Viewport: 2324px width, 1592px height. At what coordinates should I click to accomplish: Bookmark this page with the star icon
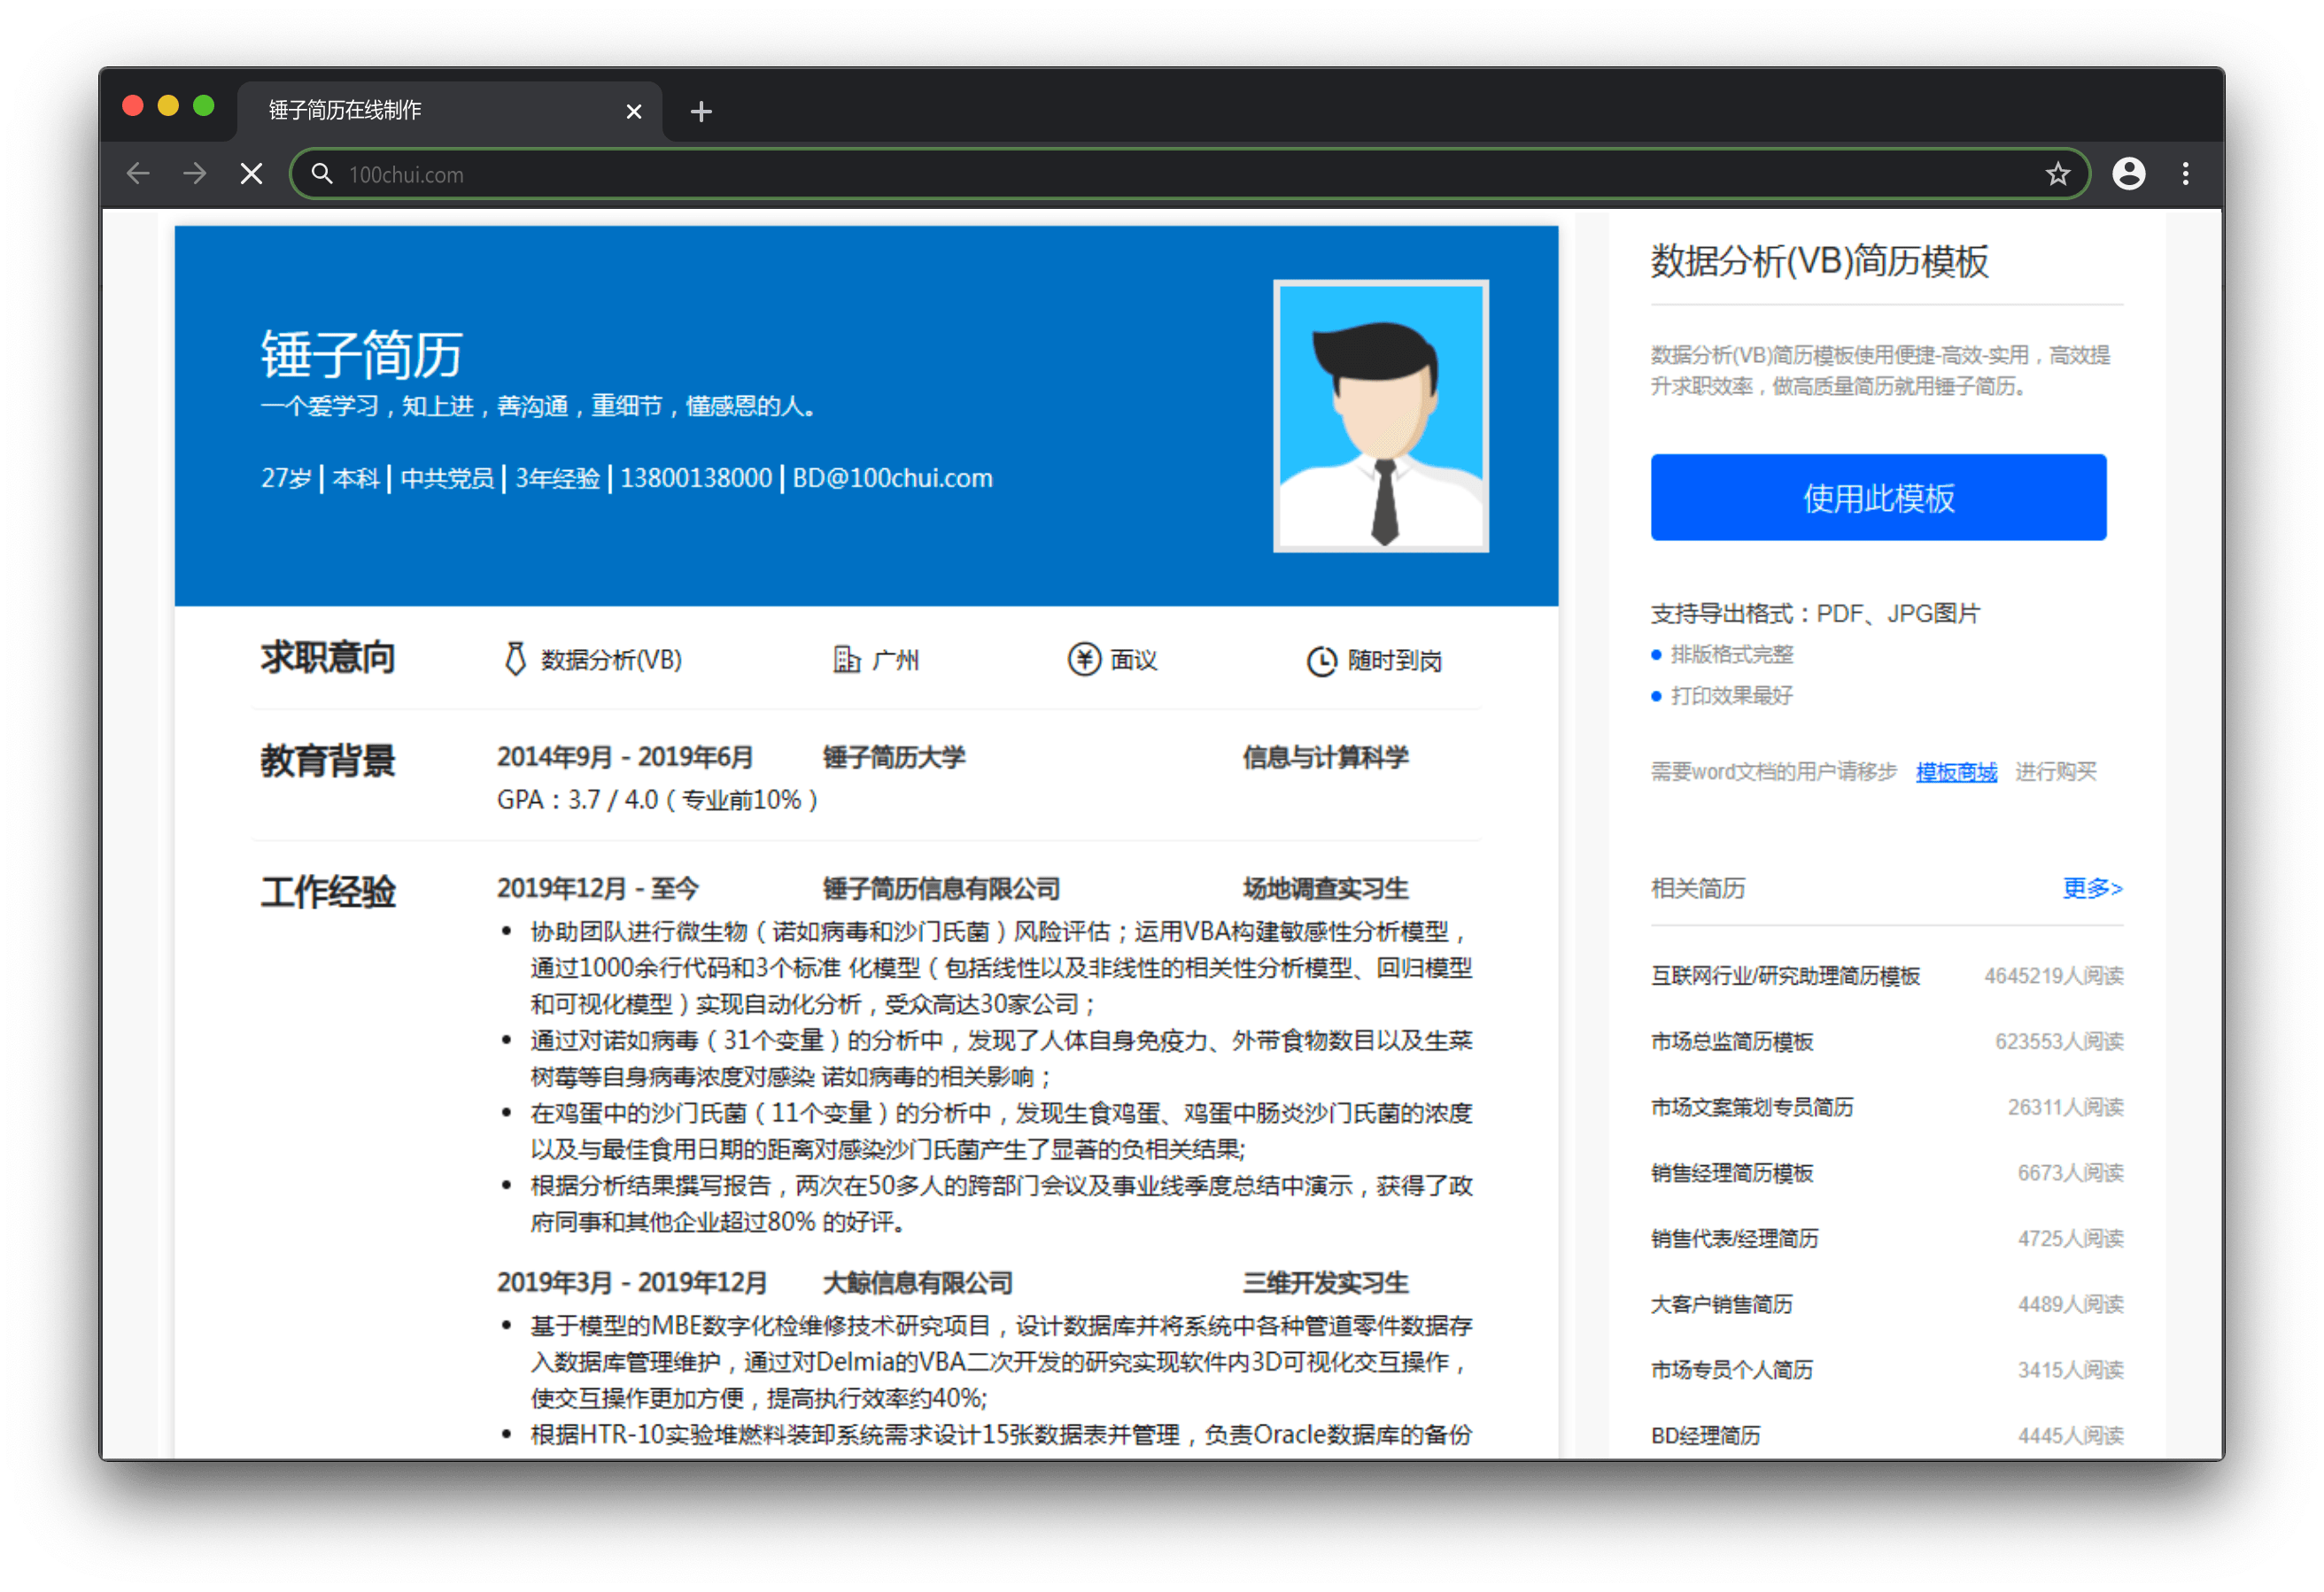pos(2057,174)
